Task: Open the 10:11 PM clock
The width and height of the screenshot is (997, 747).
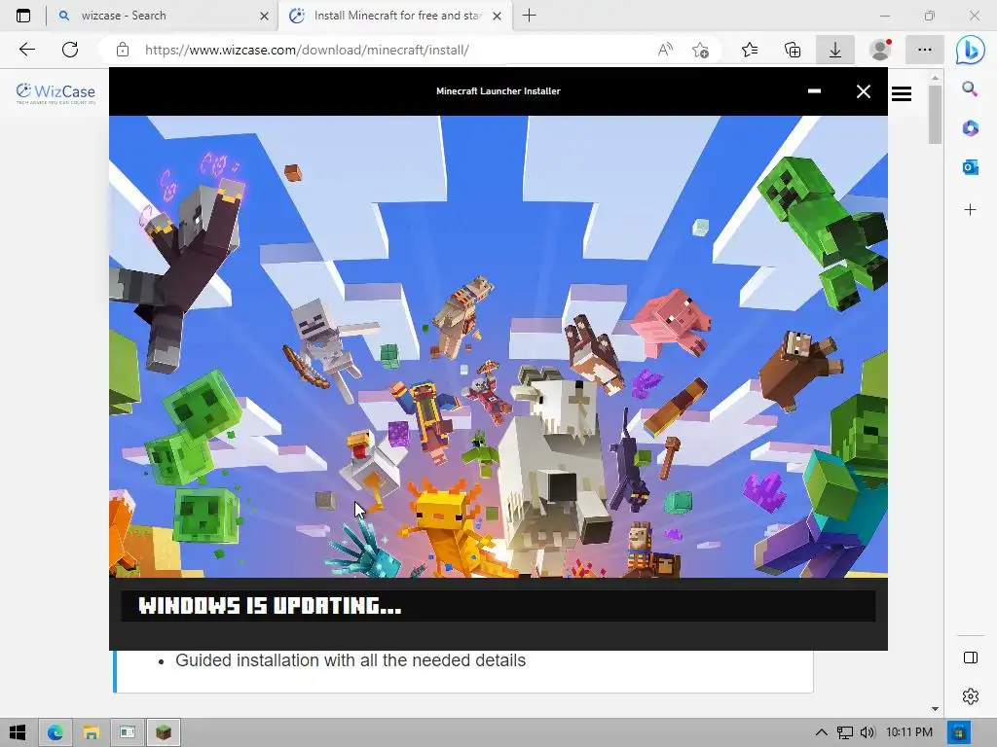Action: (x=909, y=732)
